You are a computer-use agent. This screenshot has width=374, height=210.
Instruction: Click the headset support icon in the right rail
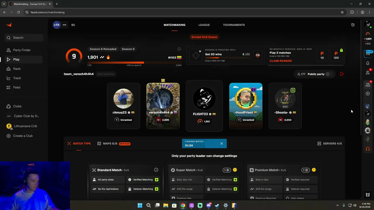click(368, 149)
